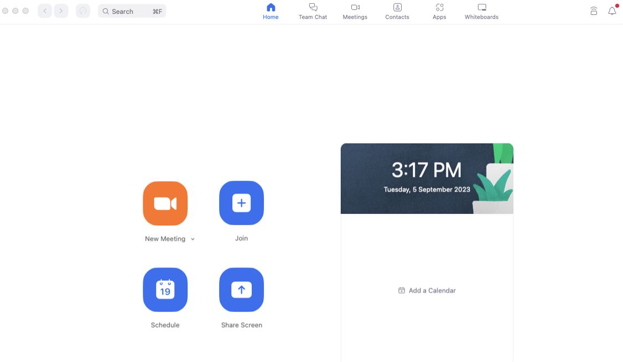Open the Schedule calendar icon
Viewport: 623px width, 362px height.
tap(165, 290)
